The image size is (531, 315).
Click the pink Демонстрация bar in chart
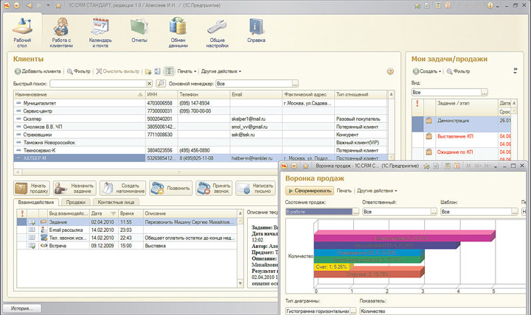point(405,236)
